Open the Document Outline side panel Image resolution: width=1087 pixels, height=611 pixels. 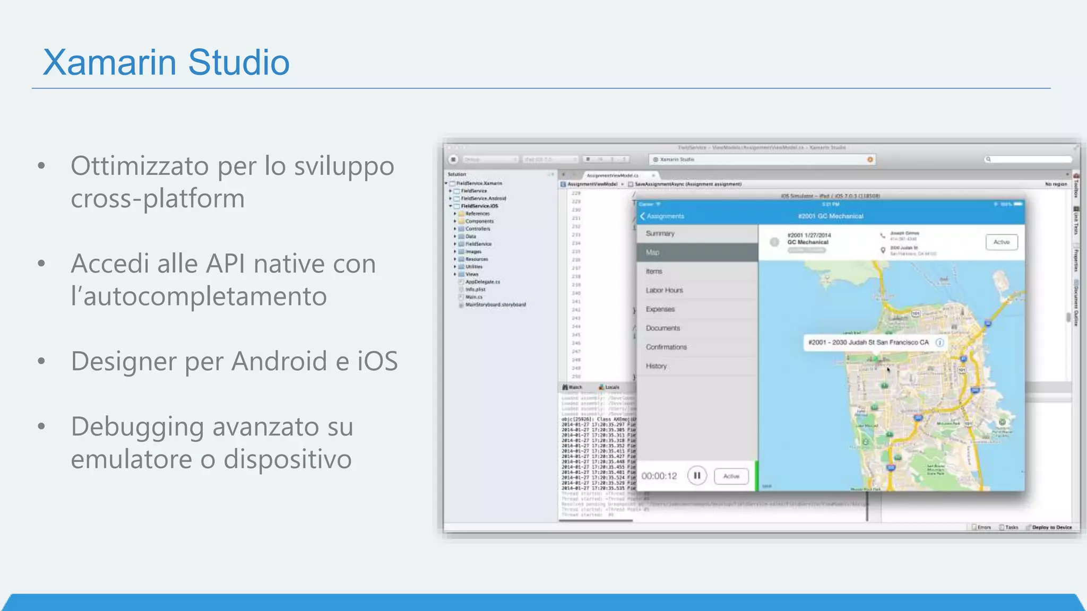coord(1076,303)
